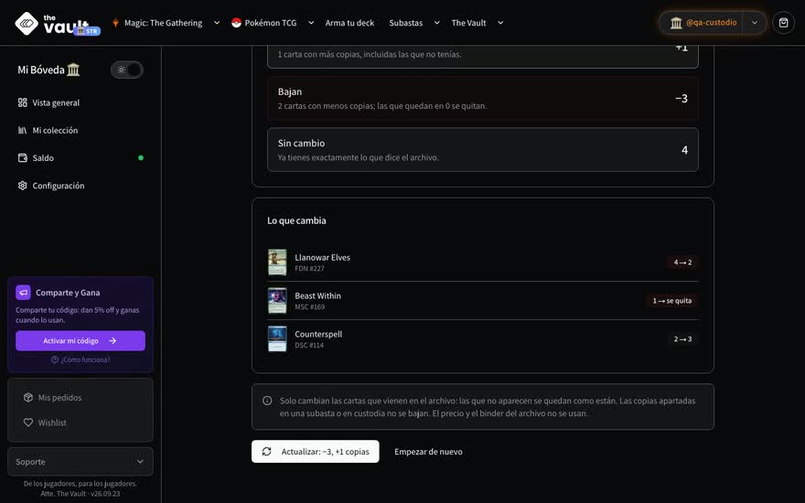The image size is (805, 503).
Task: Expand the Soporte section
Action: (x=80, y=462)
